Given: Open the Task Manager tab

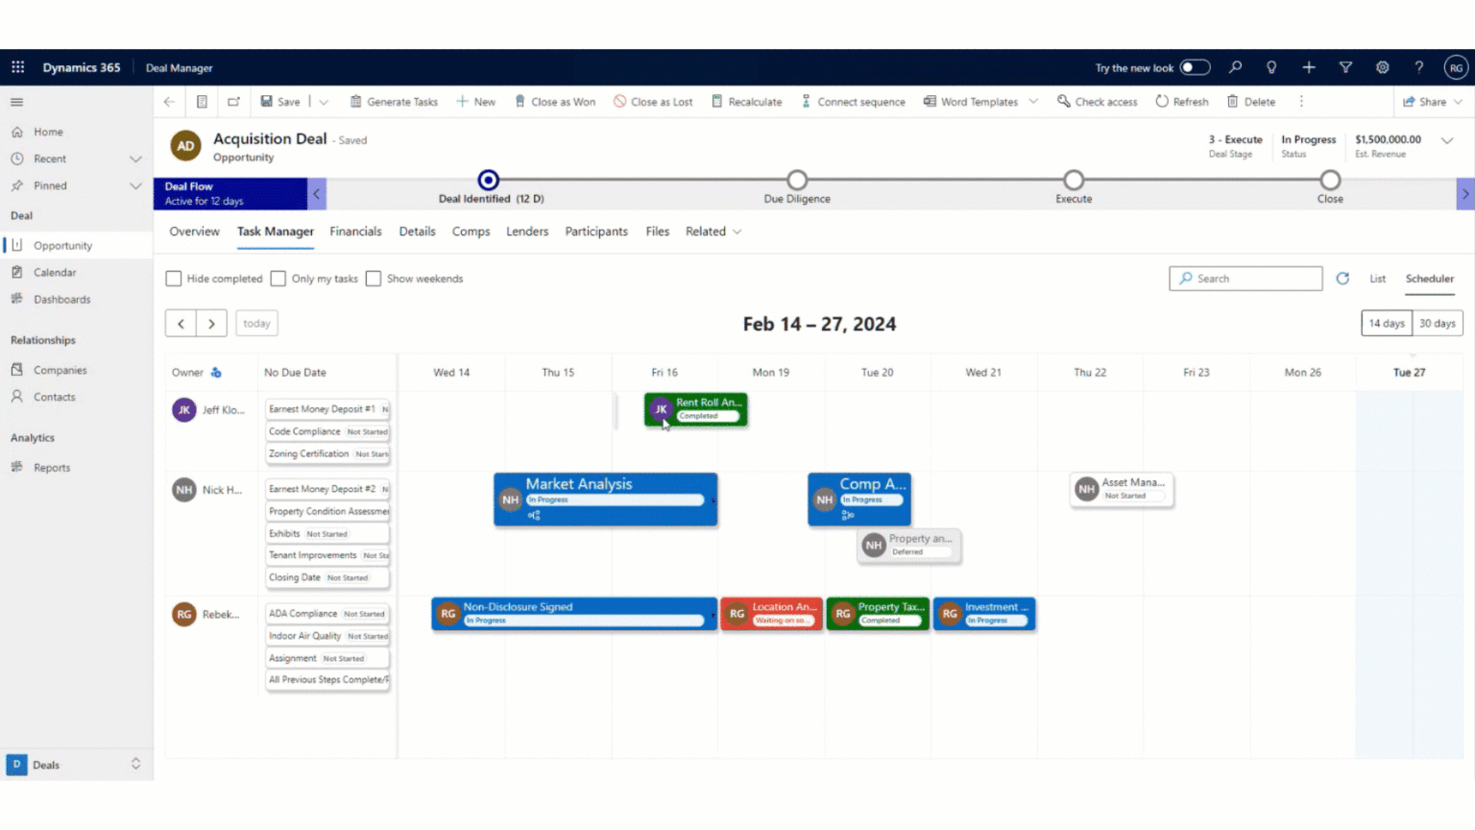Looking at the screenshot, I should pos(275,232).
